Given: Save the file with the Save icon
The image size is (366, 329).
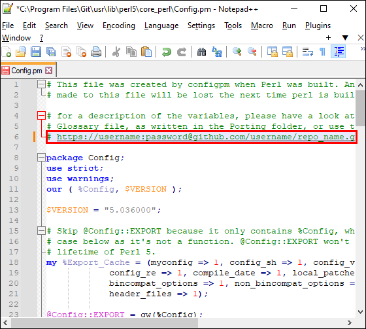Looking at the screenshot, I should pyautogui.click(x=36, y=52).
